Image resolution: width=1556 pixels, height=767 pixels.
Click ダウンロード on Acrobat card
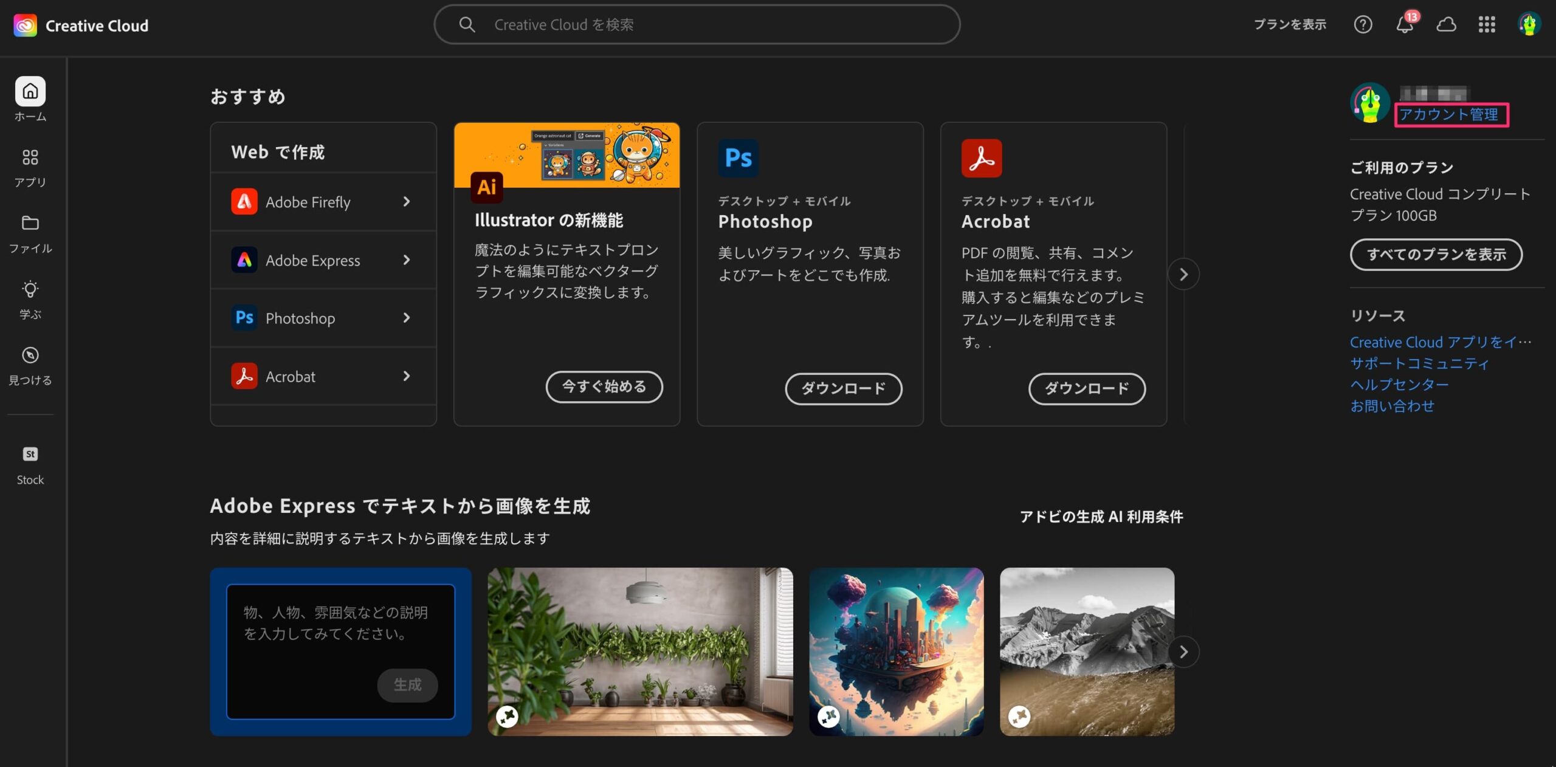coord(1087,388)
